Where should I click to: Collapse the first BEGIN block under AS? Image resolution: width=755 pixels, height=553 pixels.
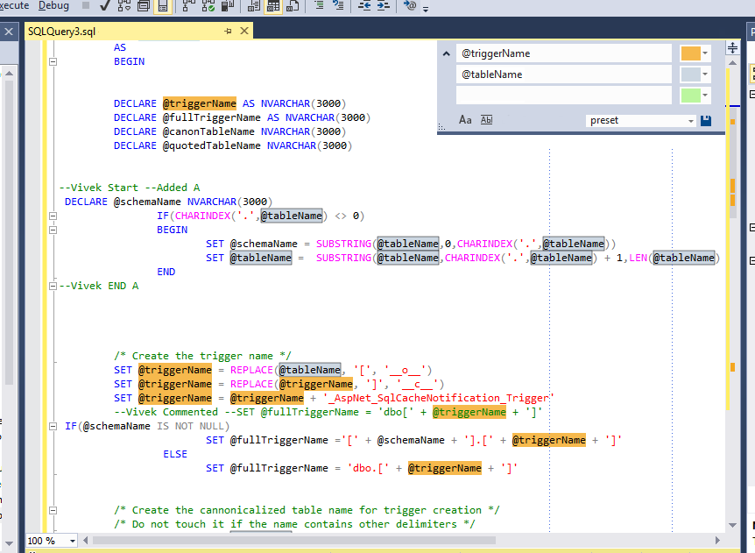coord(53,61)
